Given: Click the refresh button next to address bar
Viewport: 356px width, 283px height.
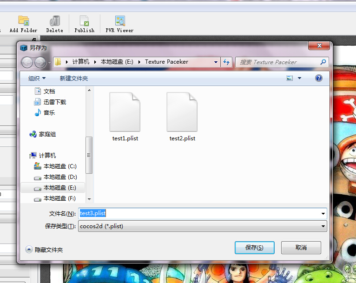Looking at the screenshot, I should point(226,62).
